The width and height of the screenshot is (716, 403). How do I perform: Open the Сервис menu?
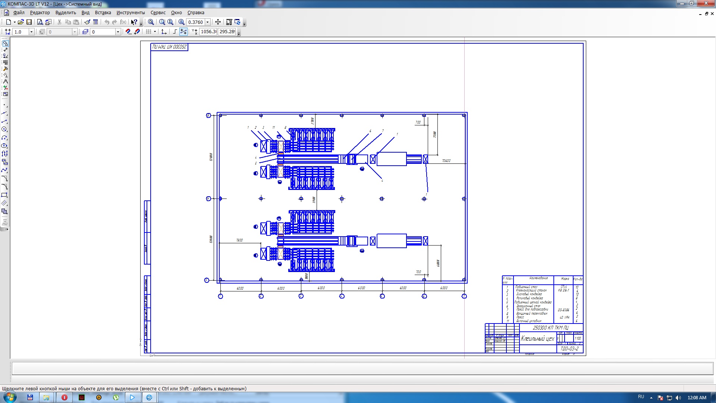tap(158, 12)
